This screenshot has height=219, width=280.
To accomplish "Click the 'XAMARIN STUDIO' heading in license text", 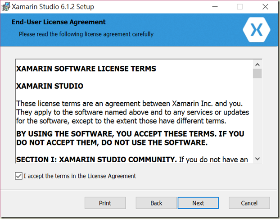I will (x=50, y=86).
